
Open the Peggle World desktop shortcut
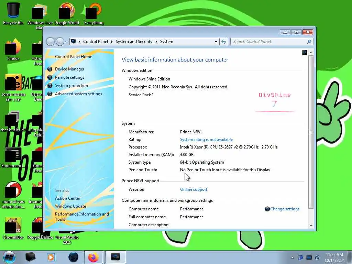pyautogui.click(x=67, y=14)
